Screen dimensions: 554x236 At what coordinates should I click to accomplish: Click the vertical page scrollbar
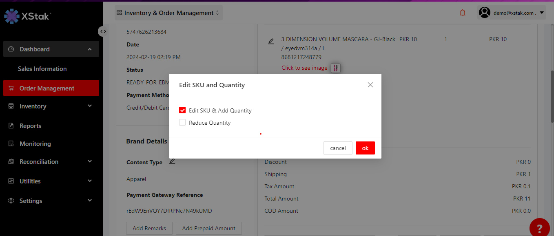551,96
